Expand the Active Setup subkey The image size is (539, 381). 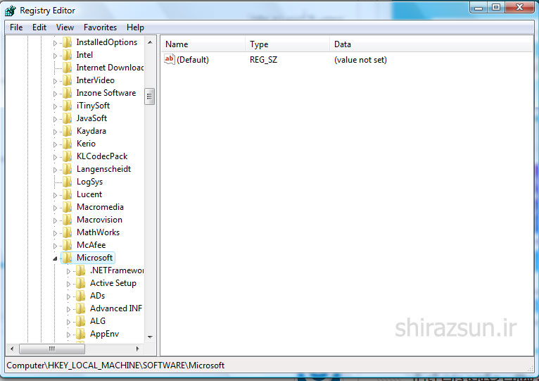pos(68,284)
